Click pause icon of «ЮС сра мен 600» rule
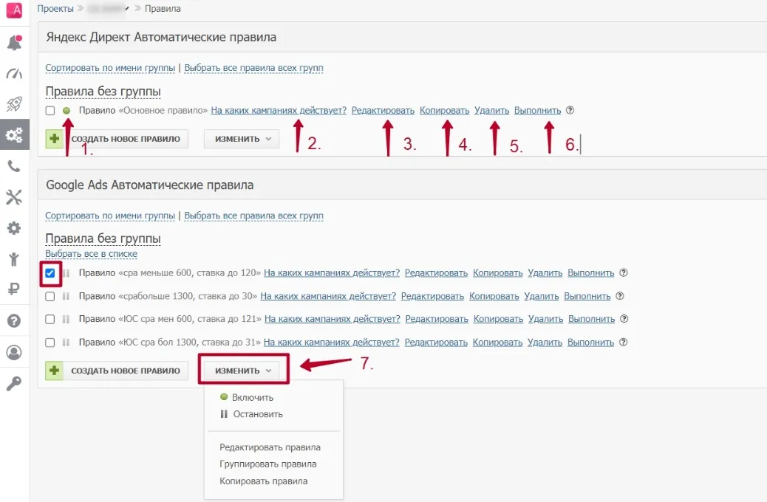The height and width of the screenshot is (502, 767). [x=67, y=319]
